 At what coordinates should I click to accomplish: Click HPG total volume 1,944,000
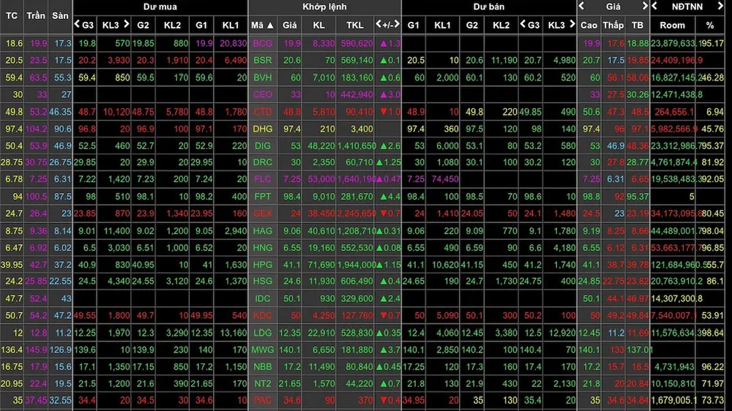tap(357, 265)
